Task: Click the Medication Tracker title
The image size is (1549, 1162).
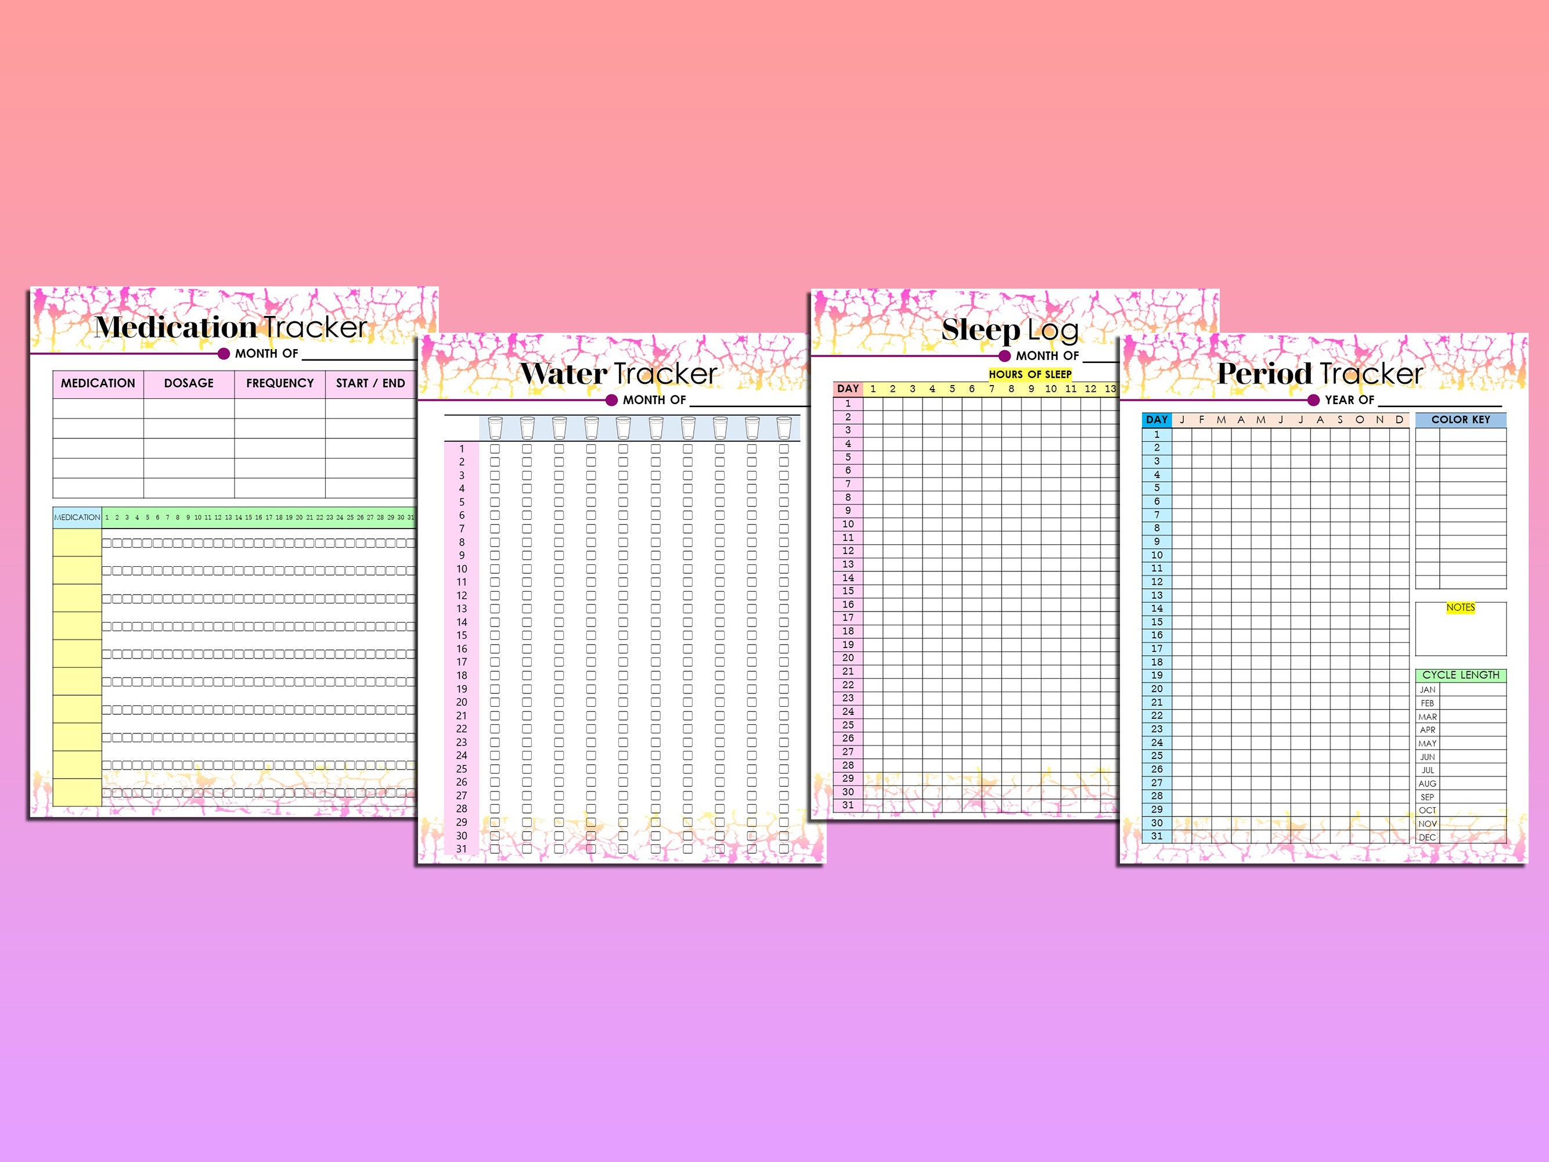Action: pos(231,327)
